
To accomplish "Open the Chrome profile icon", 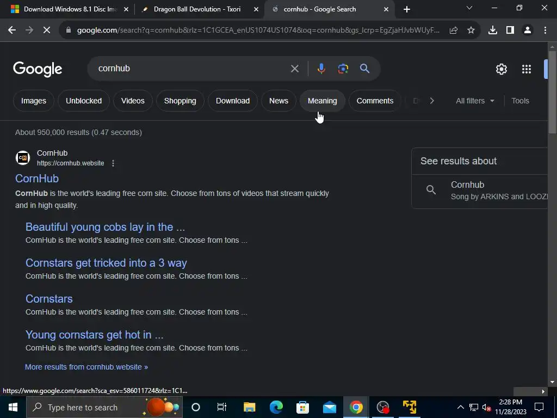I will click(528, 30).
